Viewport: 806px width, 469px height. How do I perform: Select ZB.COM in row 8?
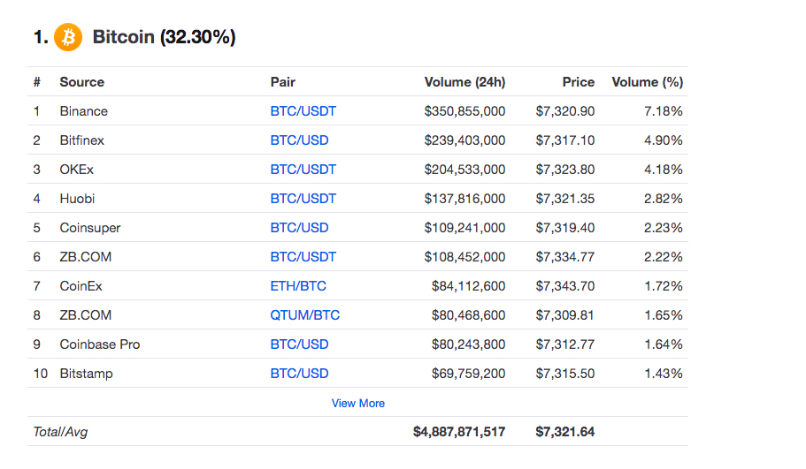(x=85, y=315)
